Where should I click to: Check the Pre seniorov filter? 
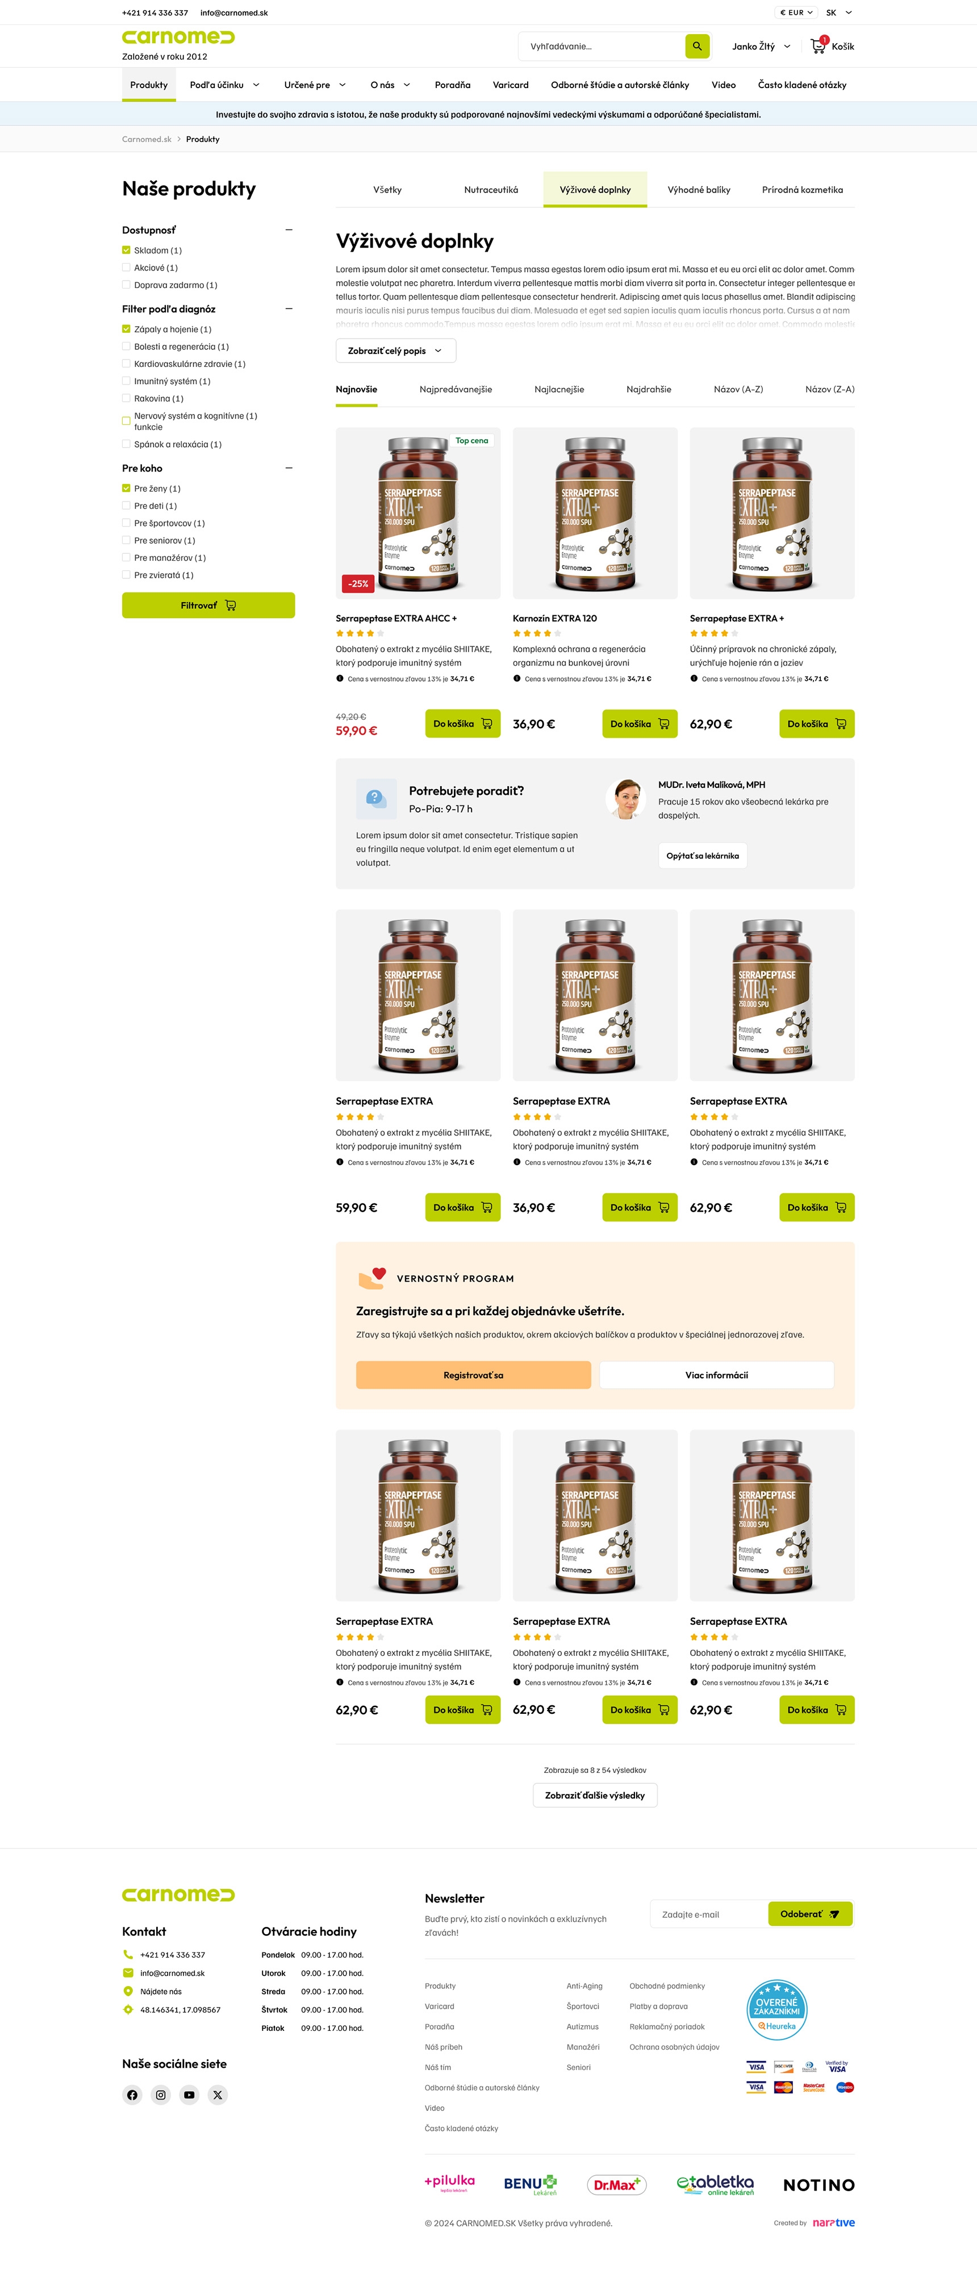click(126, 540)
